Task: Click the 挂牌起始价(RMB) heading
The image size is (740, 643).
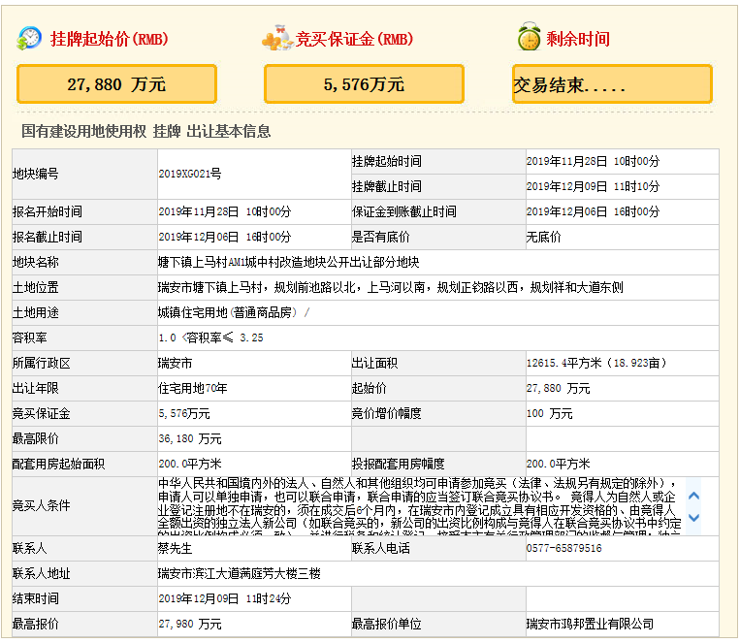Action: 110,40
